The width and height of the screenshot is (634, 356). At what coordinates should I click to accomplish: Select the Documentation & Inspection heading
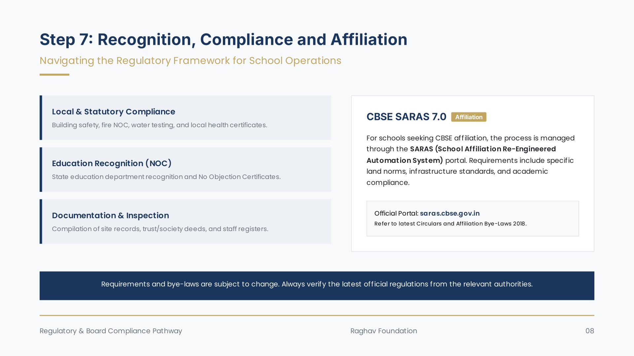(x=110, y=216)
